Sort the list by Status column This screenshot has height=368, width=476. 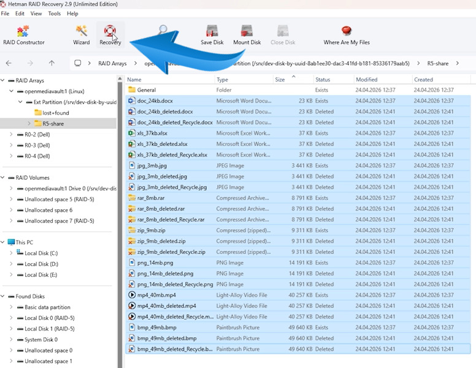[333, 80]
